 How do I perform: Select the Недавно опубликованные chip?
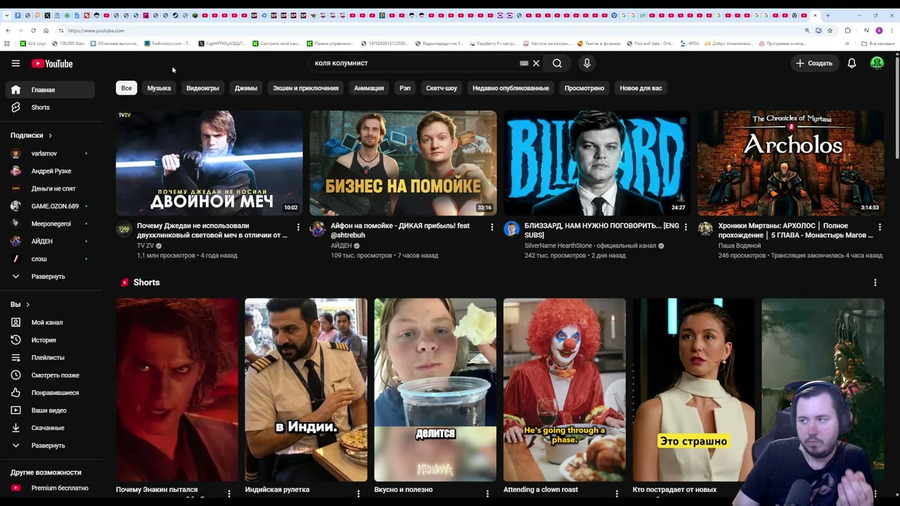(510, 88)
